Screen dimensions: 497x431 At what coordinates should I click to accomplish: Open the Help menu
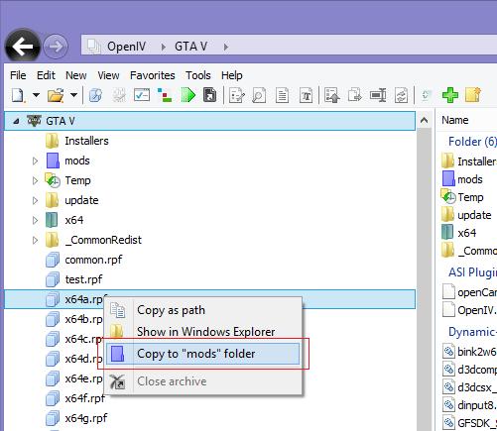point(231,75)
